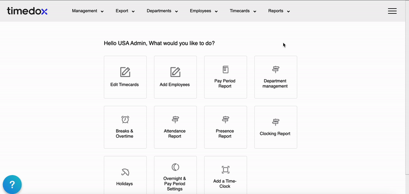Expand the Export dropdown menu
409x194 pixels.
tap(125, 11)
